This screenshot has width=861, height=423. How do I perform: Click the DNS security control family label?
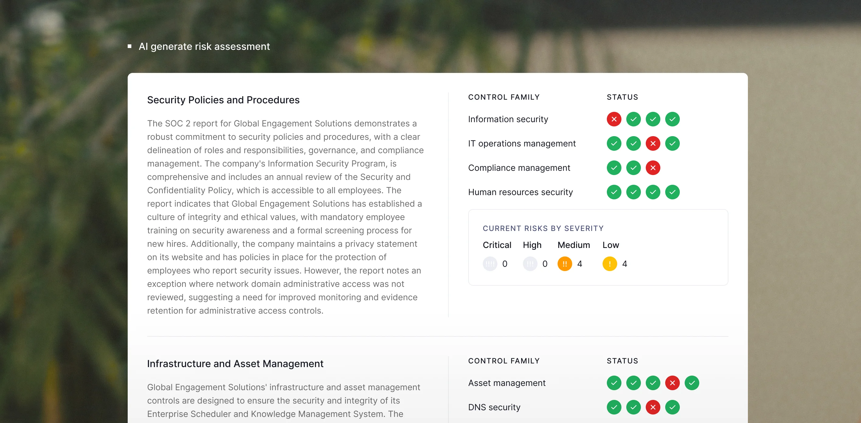click(x=494, y=407)
